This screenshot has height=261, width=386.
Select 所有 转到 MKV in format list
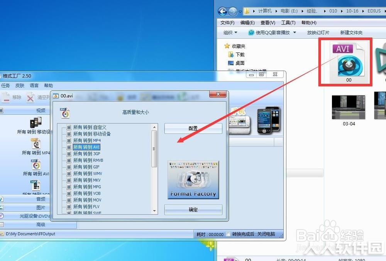pyautogui.click(x=87, y=180)
